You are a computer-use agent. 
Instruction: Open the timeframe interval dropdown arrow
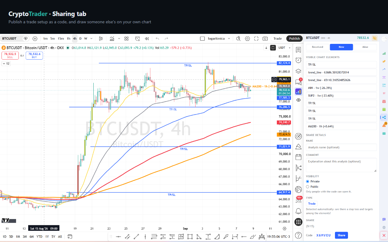(92, 38)
